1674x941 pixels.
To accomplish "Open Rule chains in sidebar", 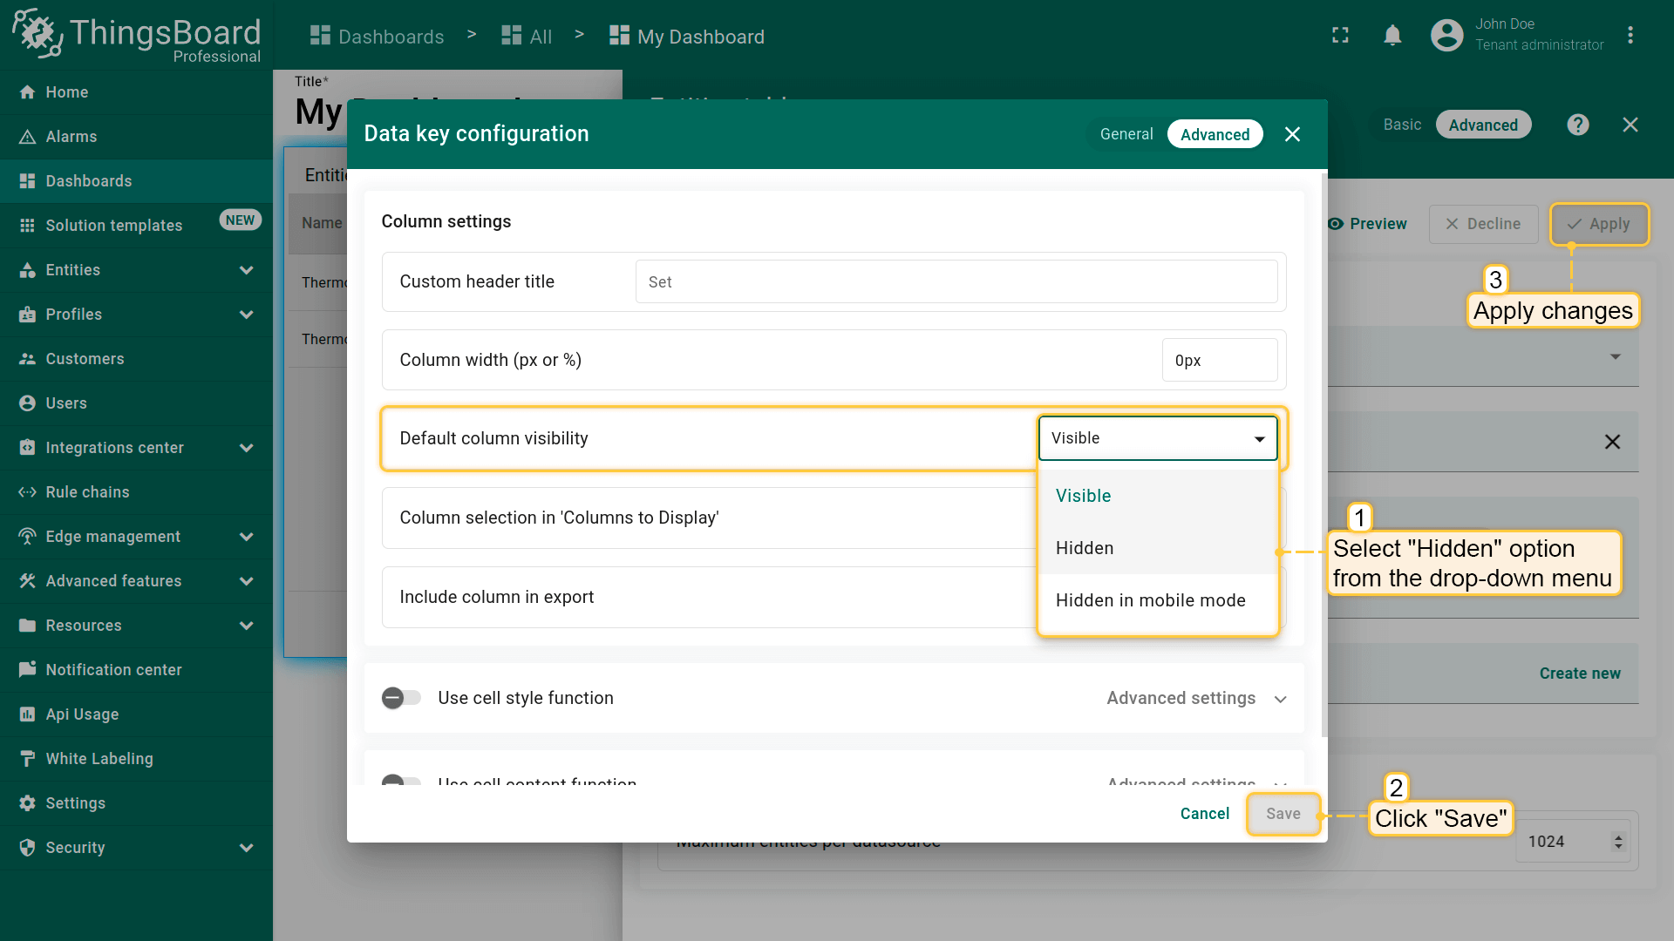I will click(x=87, y=492).
